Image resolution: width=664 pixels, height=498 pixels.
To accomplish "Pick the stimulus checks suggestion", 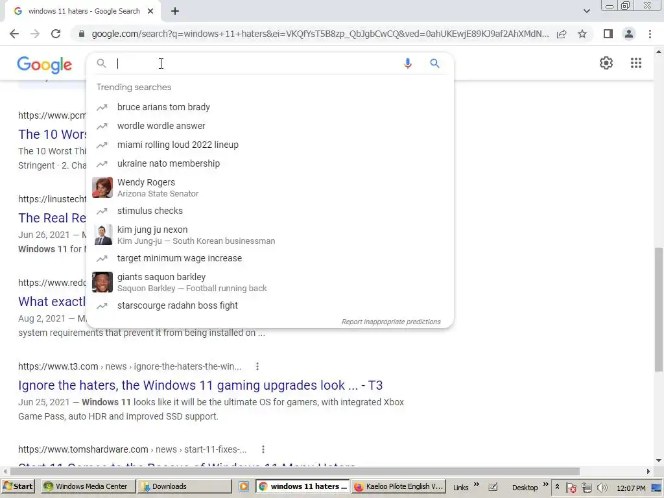I will pyautogui.click(x=270, y=211).
